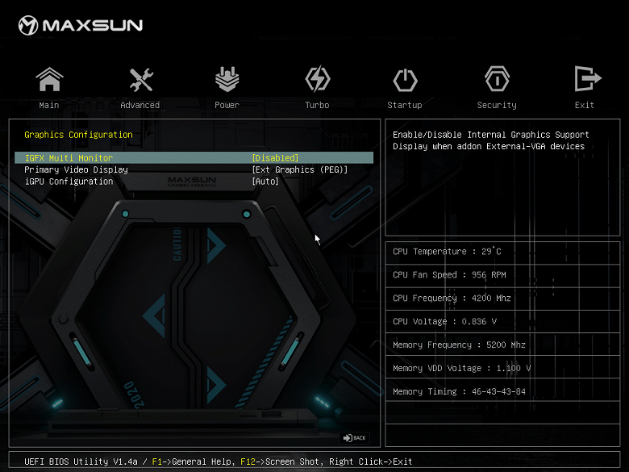Click the Turbo lightning bolt icon
Image resolution: width=629 pixels, height=472 pixels.
(x=317, y=80)
